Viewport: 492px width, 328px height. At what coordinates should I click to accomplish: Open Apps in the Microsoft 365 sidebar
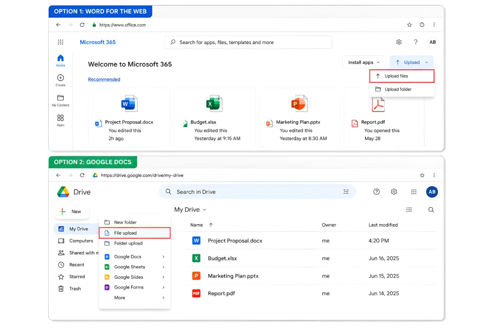coord(60,120)
